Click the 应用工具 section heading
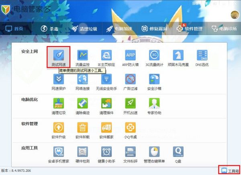The image size is (241, 175). pyautogui.click(x=29, y=148)
